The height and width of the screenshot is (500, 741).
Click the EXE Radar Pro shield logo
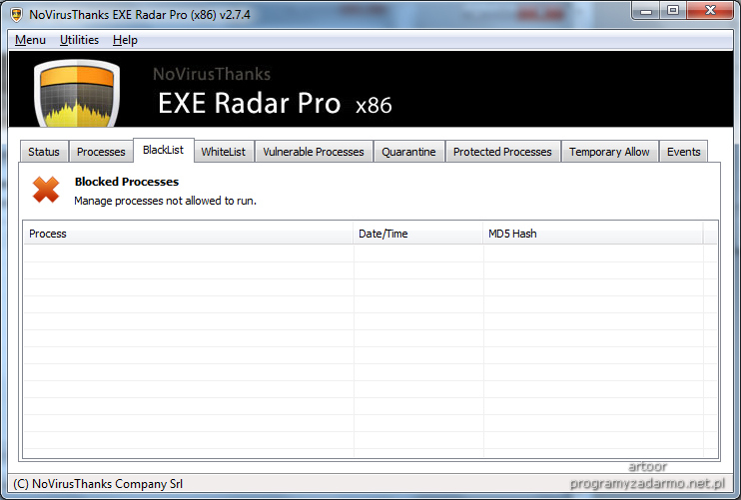tap(77, 93)
